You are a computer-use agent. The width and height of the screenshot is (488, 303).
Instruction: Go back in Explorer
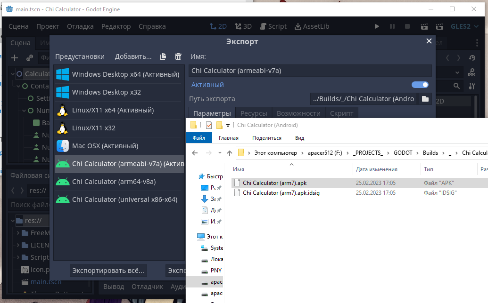point(195,153)
